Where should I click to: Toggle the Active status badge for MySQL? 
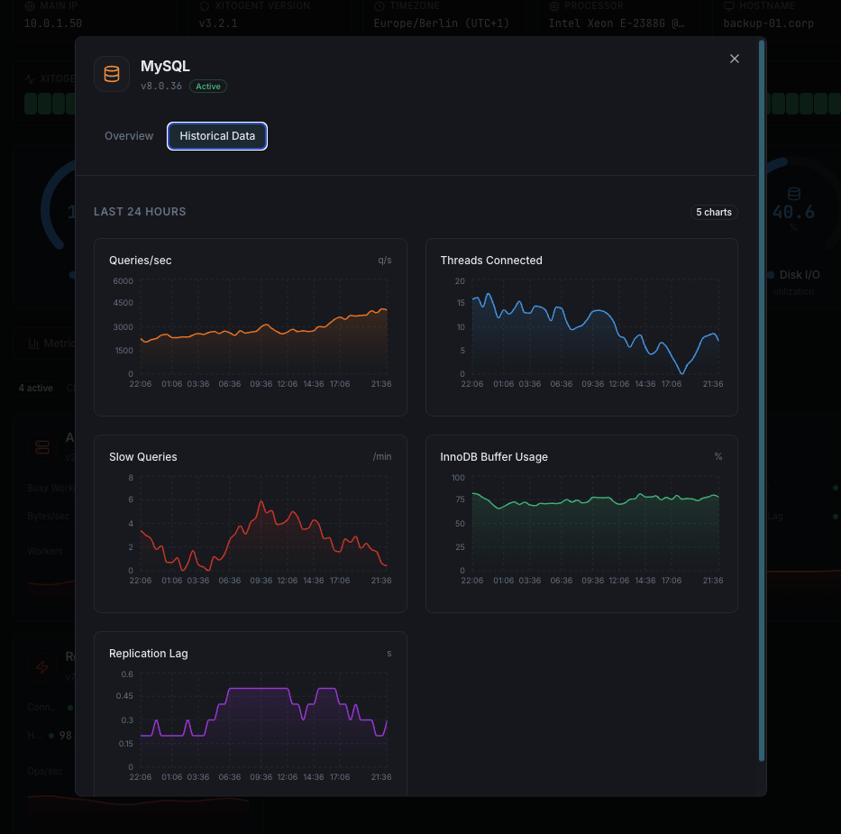click(x=207, y=87)
